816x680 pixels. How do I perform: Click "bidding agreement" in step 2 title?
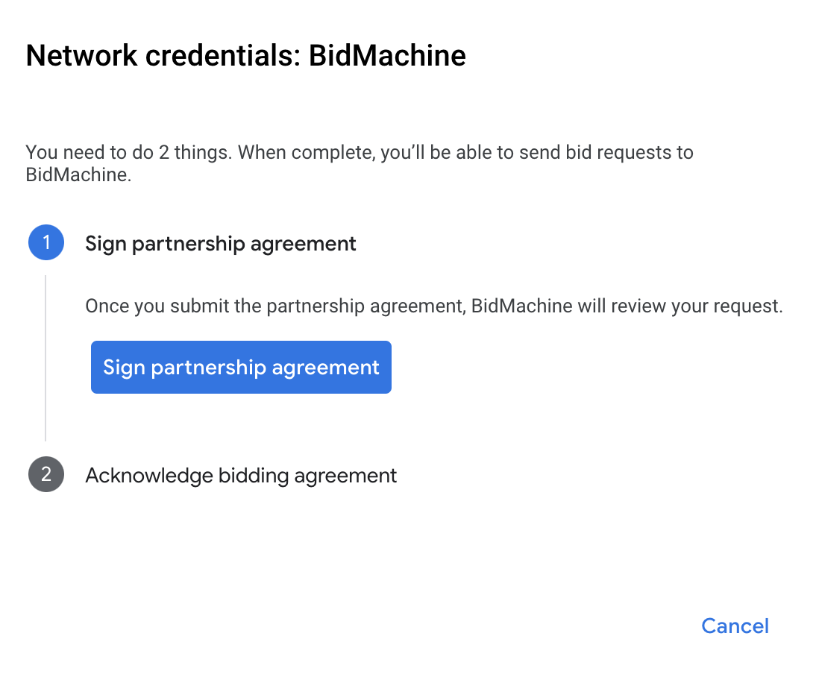307,475
